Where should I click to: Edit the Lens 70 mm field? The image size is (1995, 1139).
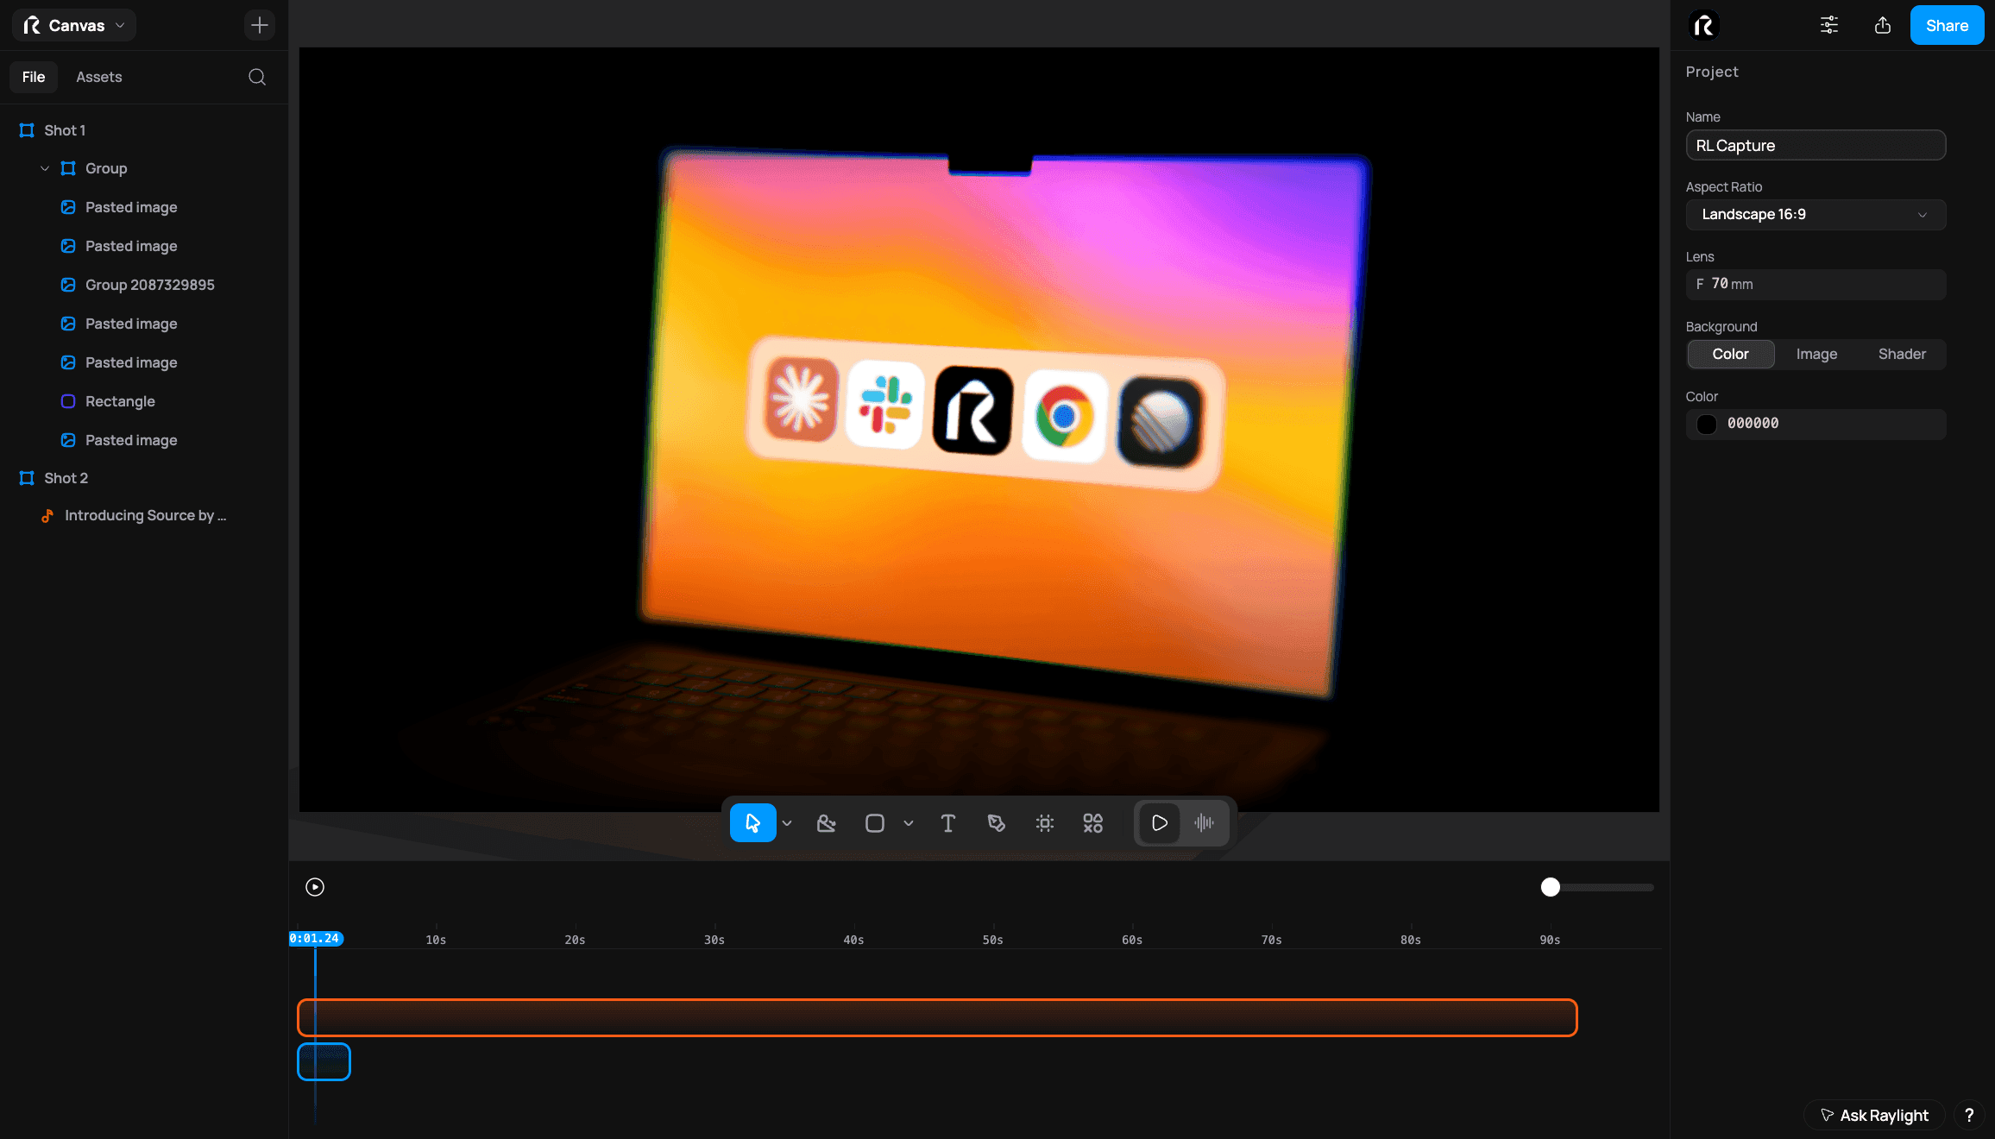tap(1816, 284)
